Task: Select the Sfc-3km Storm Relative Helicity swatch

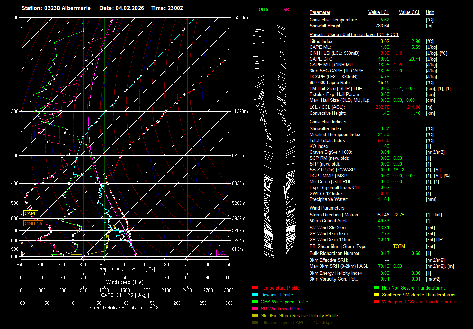Action: [x=255, y=315]
